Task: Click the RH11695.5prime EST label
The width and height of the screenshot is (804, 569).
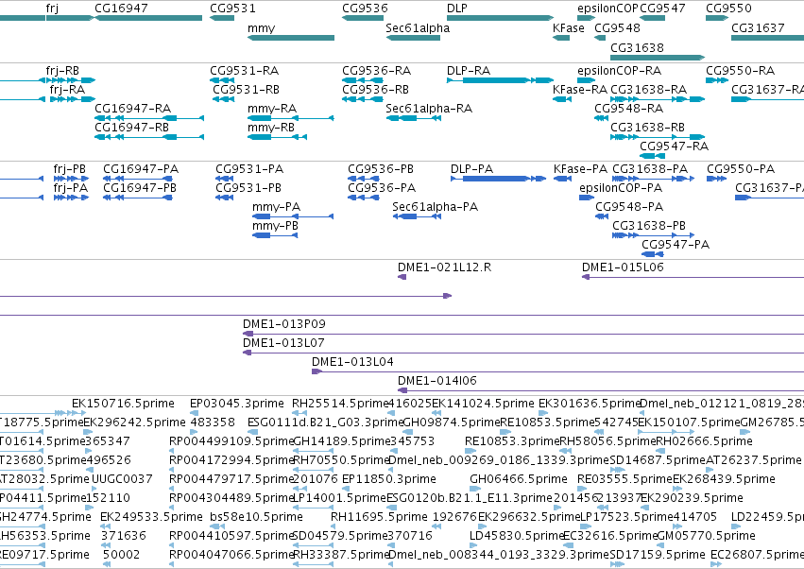Action: [379, 517]
